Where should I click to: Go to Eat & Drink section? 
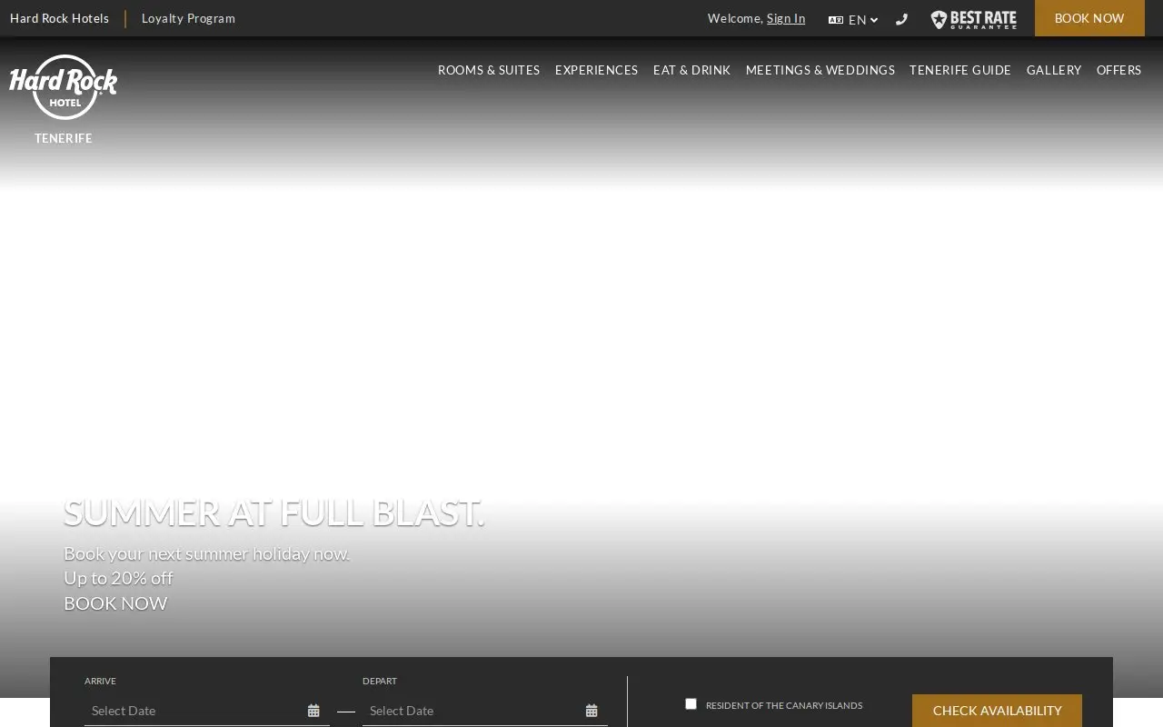pyautogui.click(x=691, y=70)
